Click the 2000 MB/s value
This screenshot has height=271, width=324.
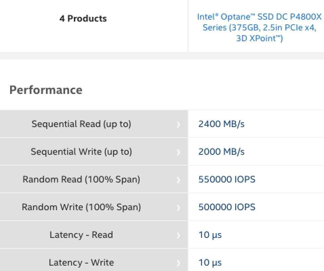point(221,152)
